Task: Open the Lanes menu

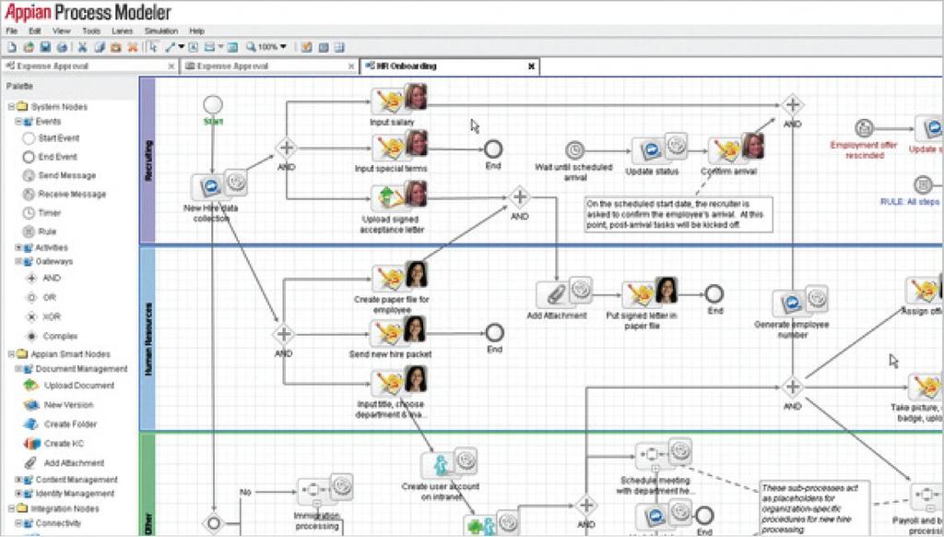Action: point(123,30)
